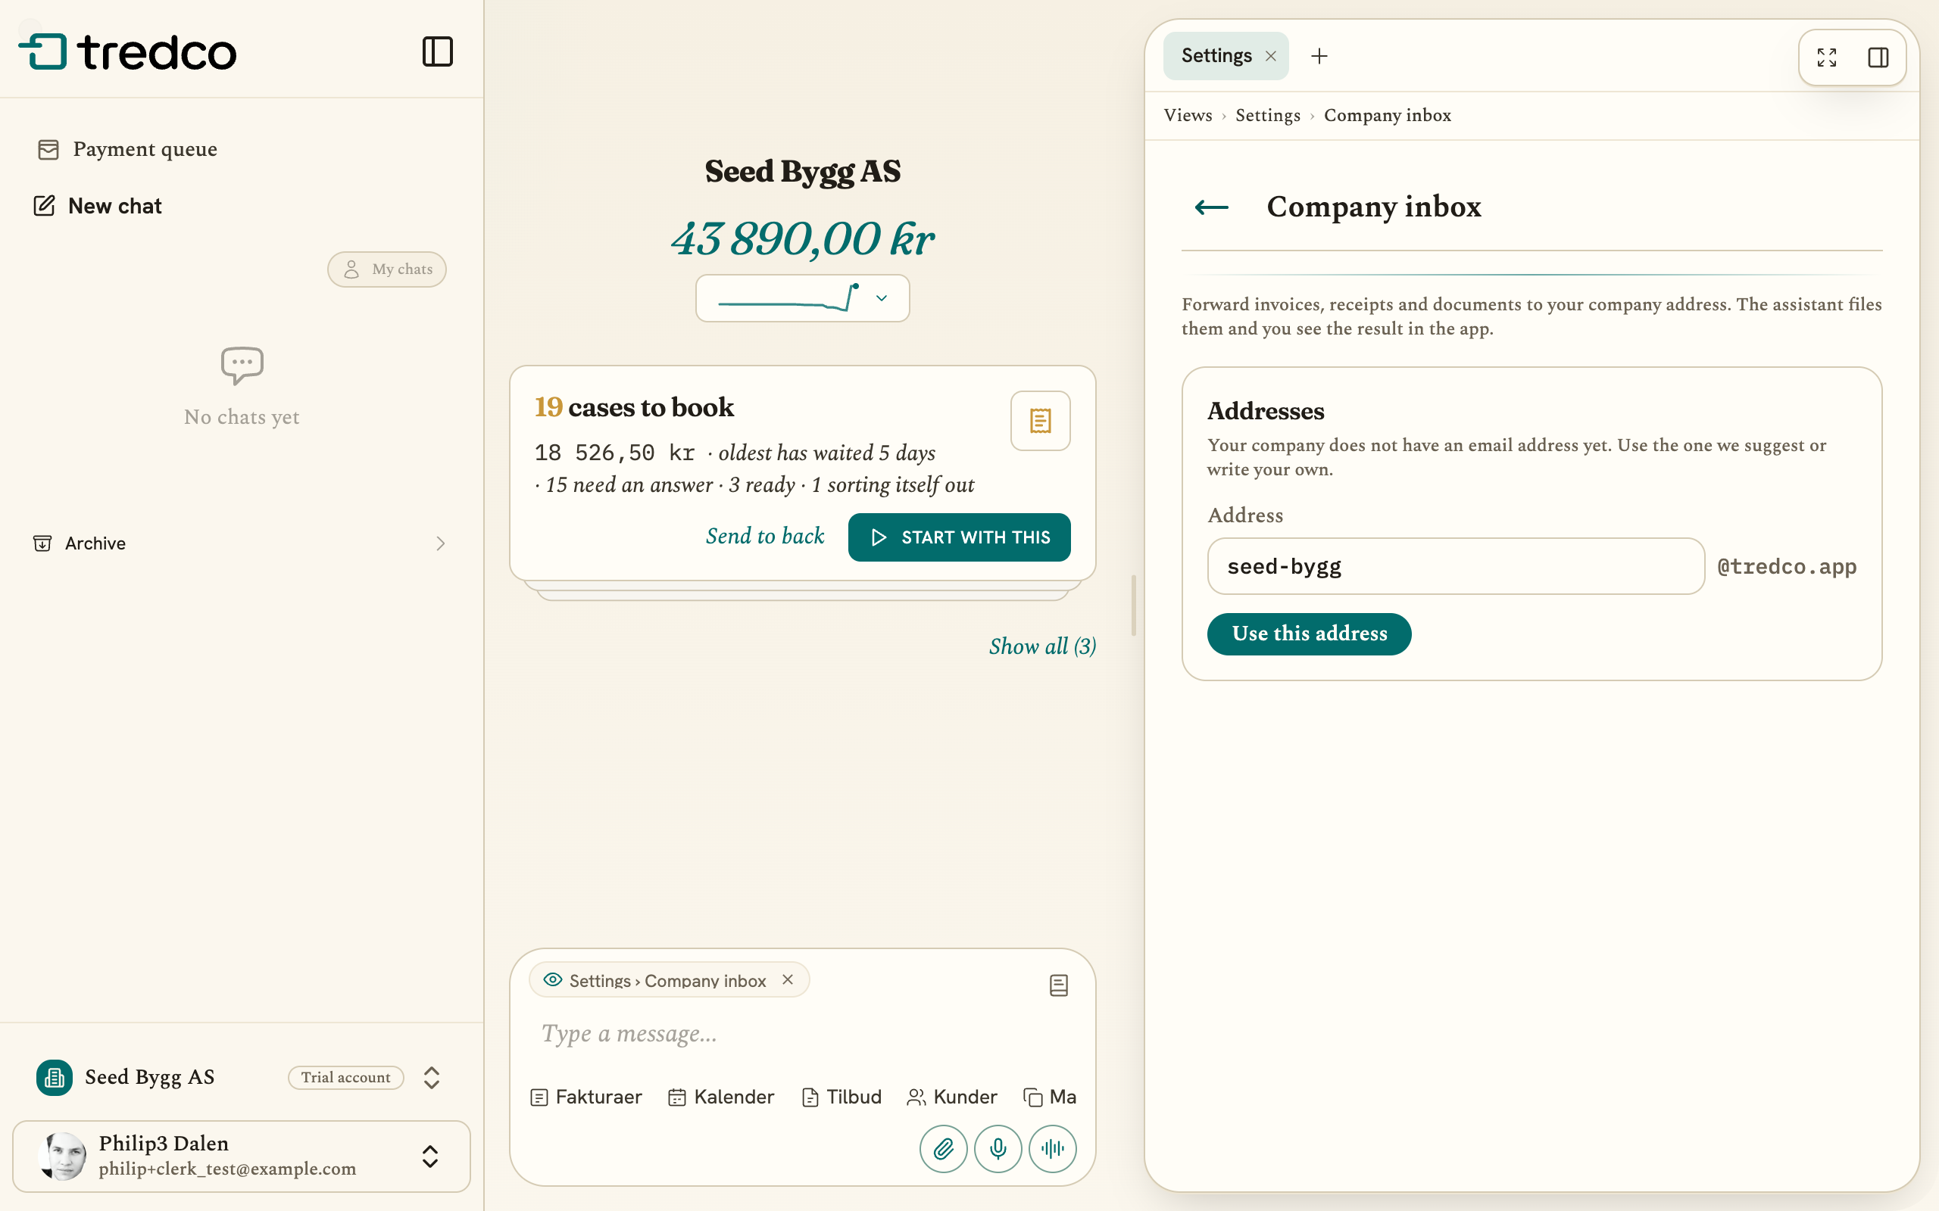Screen dimensions: 1939x1211
Task: Click START WITH THIS button
Action: [x=959, y=537]
